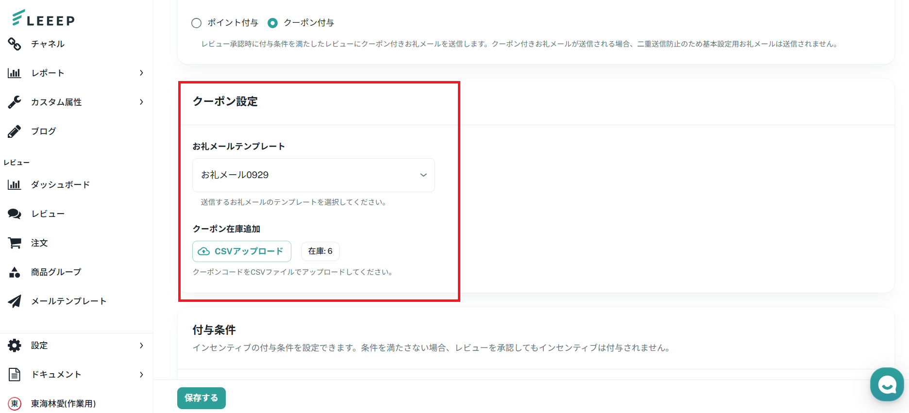The height and width of the screenshot is (413, 909).
Task: Click the product group shapes icon
Action: 15,272
